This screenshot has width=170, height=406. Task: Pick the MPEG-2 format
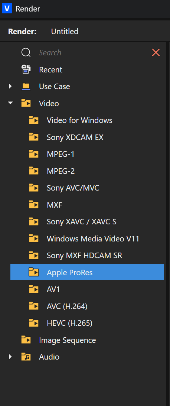coord(61,171)
